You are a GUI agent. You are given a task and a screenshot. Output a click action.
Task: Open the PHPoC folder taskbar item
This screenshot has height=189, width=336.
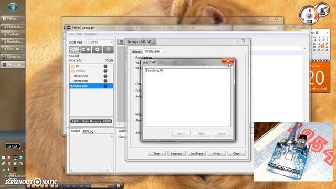click(x=13, y=19)
